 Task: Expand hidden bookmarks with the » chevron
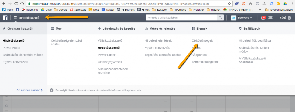coord(260,9)
